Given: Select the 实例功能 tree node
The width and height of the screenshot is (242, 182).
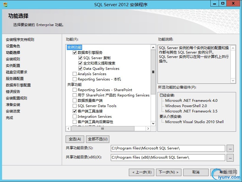Looking at the screenshot, I should 74,47.
